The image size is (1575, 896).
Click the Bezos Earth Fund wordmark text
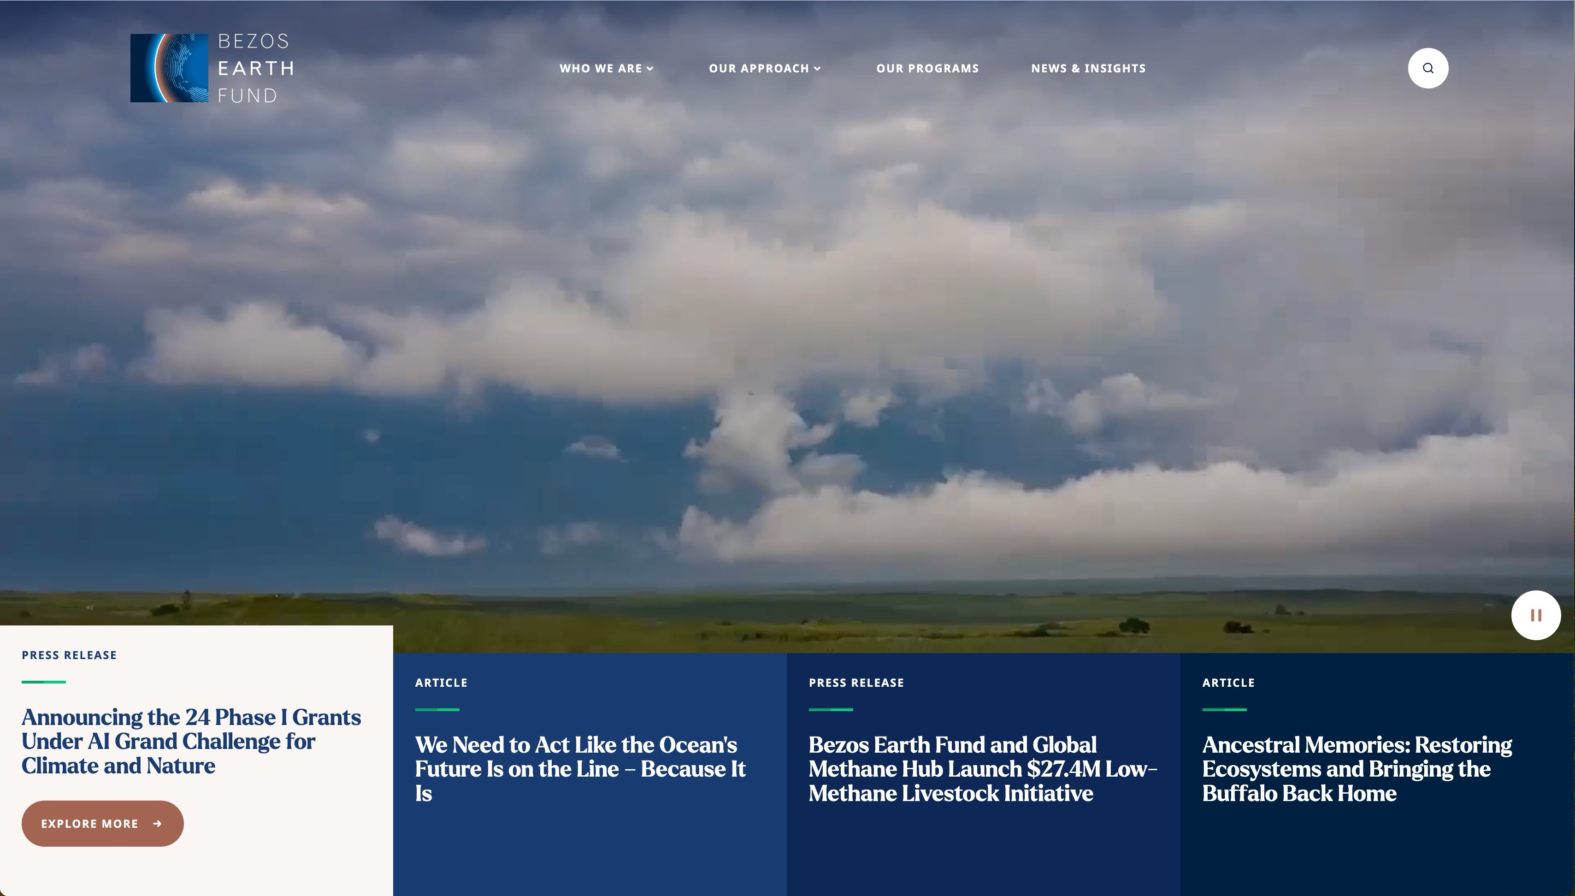[255, 68]
